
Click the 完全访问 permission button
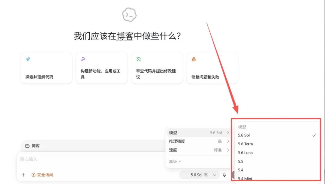[x=42, y=175]
